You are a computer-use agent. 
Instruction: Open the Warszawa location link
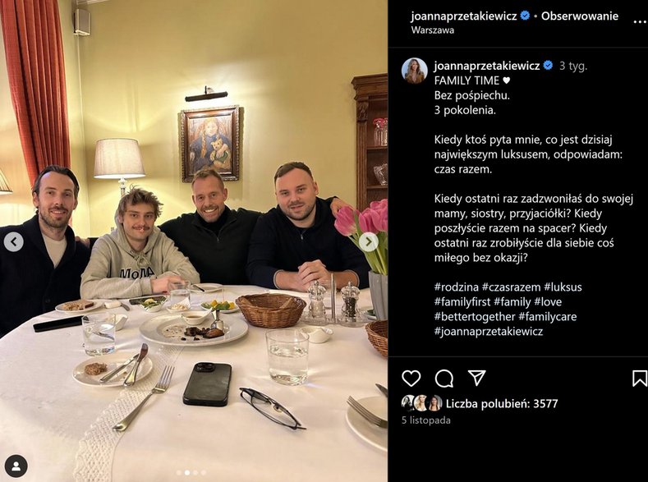[x=431, y=30]
